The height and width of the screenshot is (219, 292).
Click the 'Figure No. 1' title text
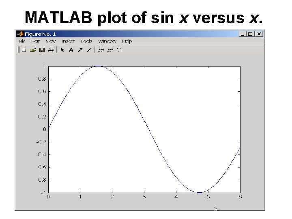[x=40, y=34]
